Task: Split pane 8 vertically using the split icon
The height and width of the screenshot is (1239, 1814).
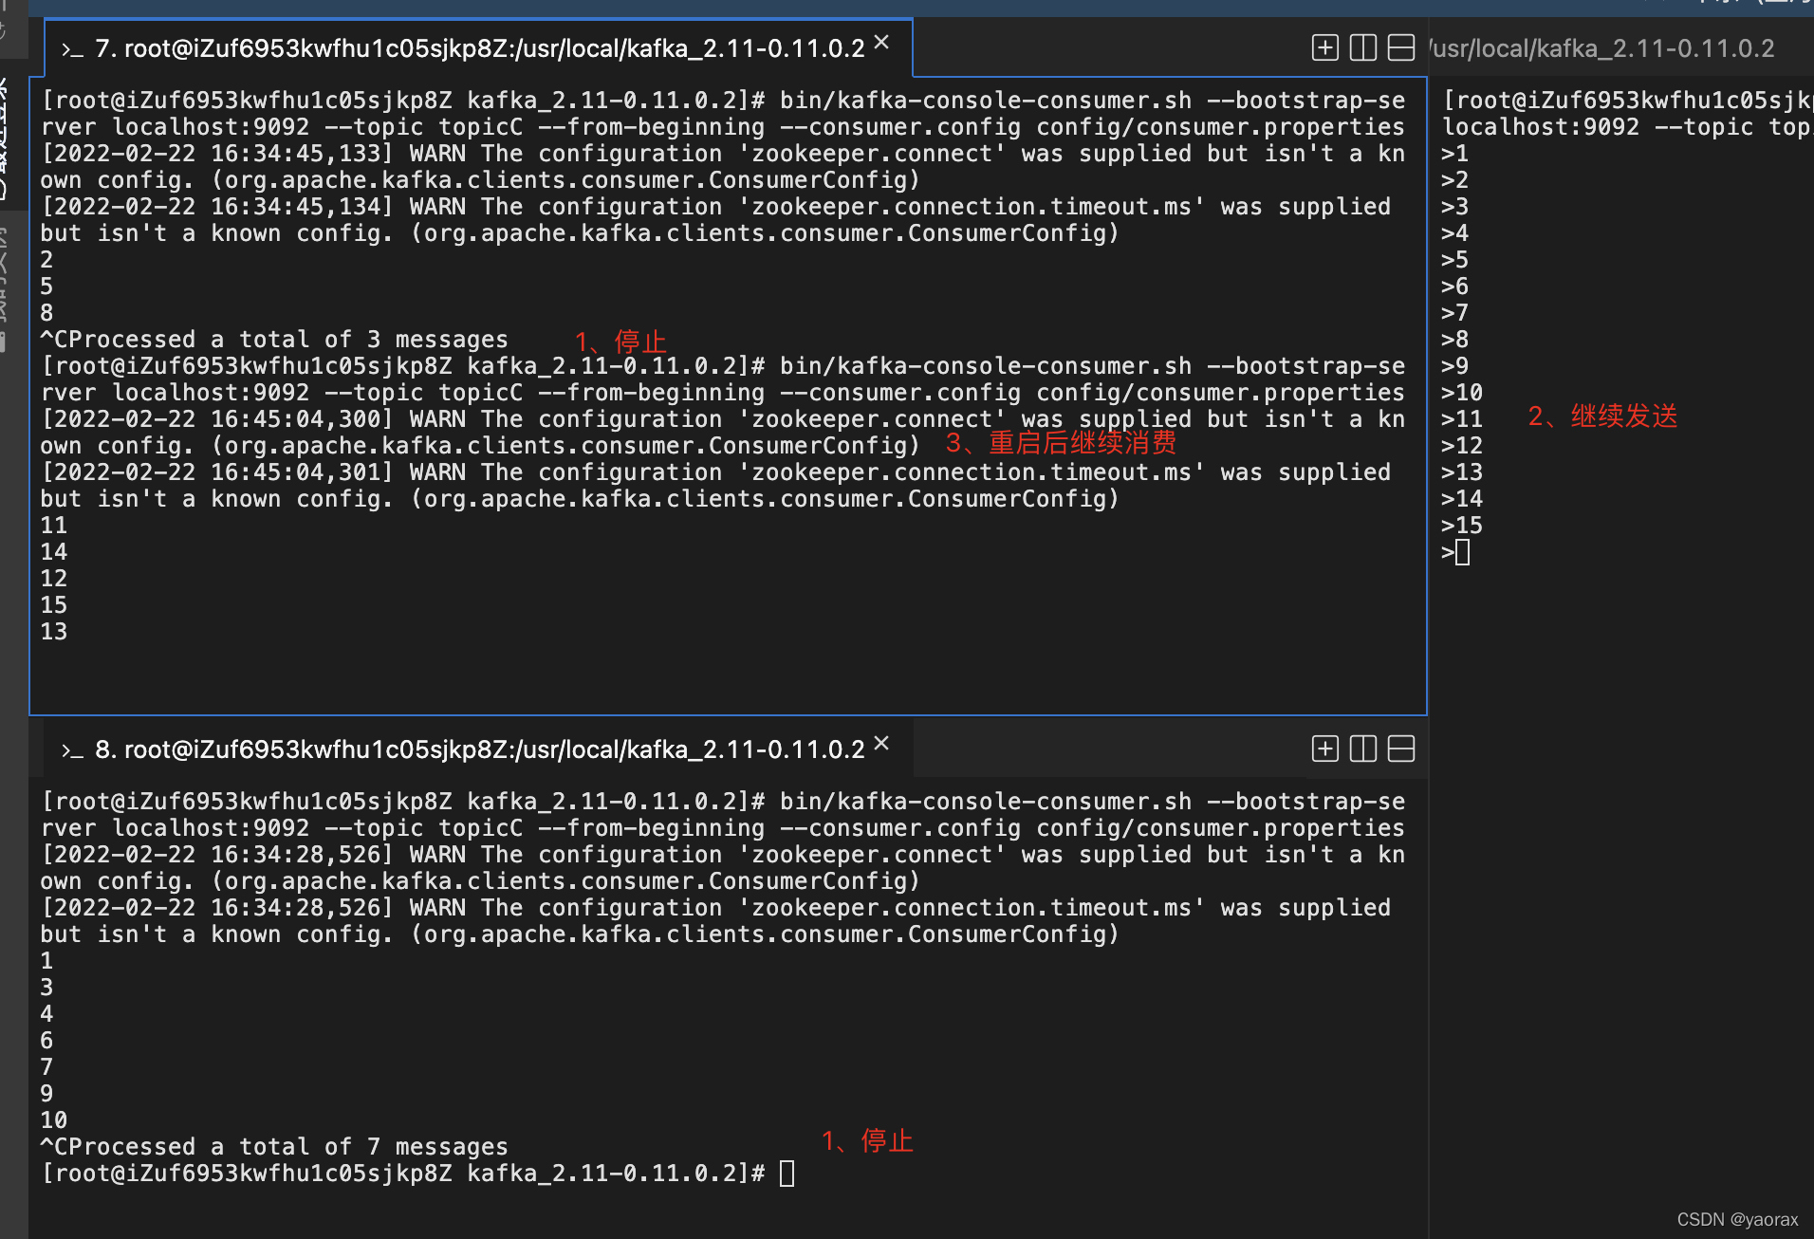Action: (1362, 749)
